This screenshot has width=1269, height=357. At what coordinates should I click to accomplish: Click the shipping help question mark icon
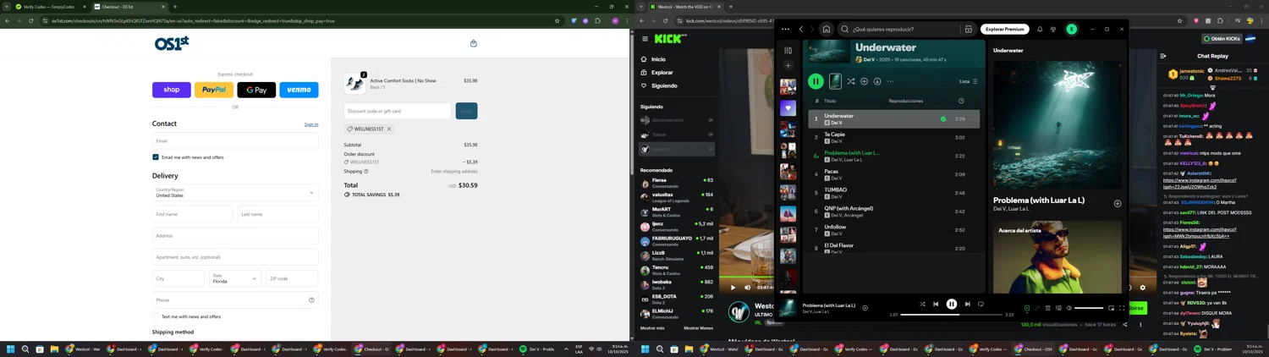(x=366, y=172)
